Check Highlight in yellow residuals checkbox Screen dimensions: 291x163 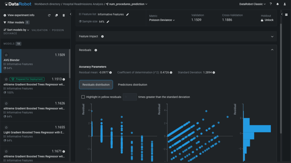(83, 97)
